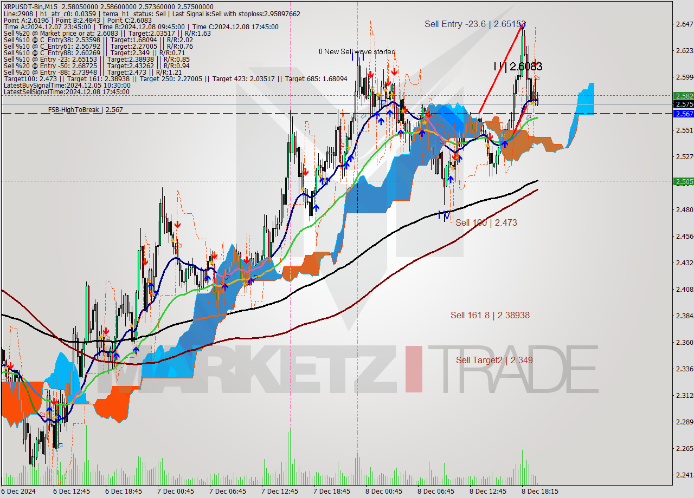Select the LatestSellSignalTime text line
Image resolution: width=694 pixels, height=498 pixels.
(67, 91)
